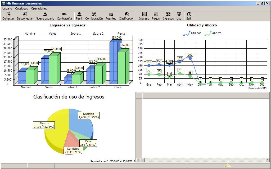Image resolution: width=271 pixels, height=169 pixels.
Task: Click the Contraseña toolbar icon
Action: pyautogui.click(x=64, y=15)
